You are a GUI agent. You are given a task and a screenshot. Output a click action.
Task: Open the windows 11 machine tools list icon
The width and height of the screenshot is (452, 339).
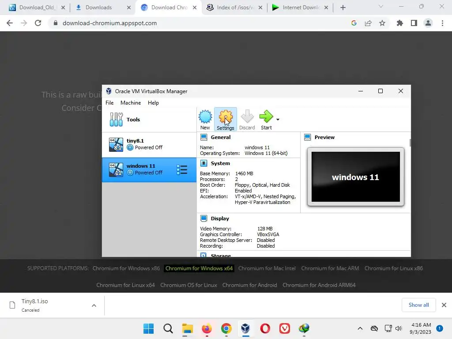pos(182,170)
